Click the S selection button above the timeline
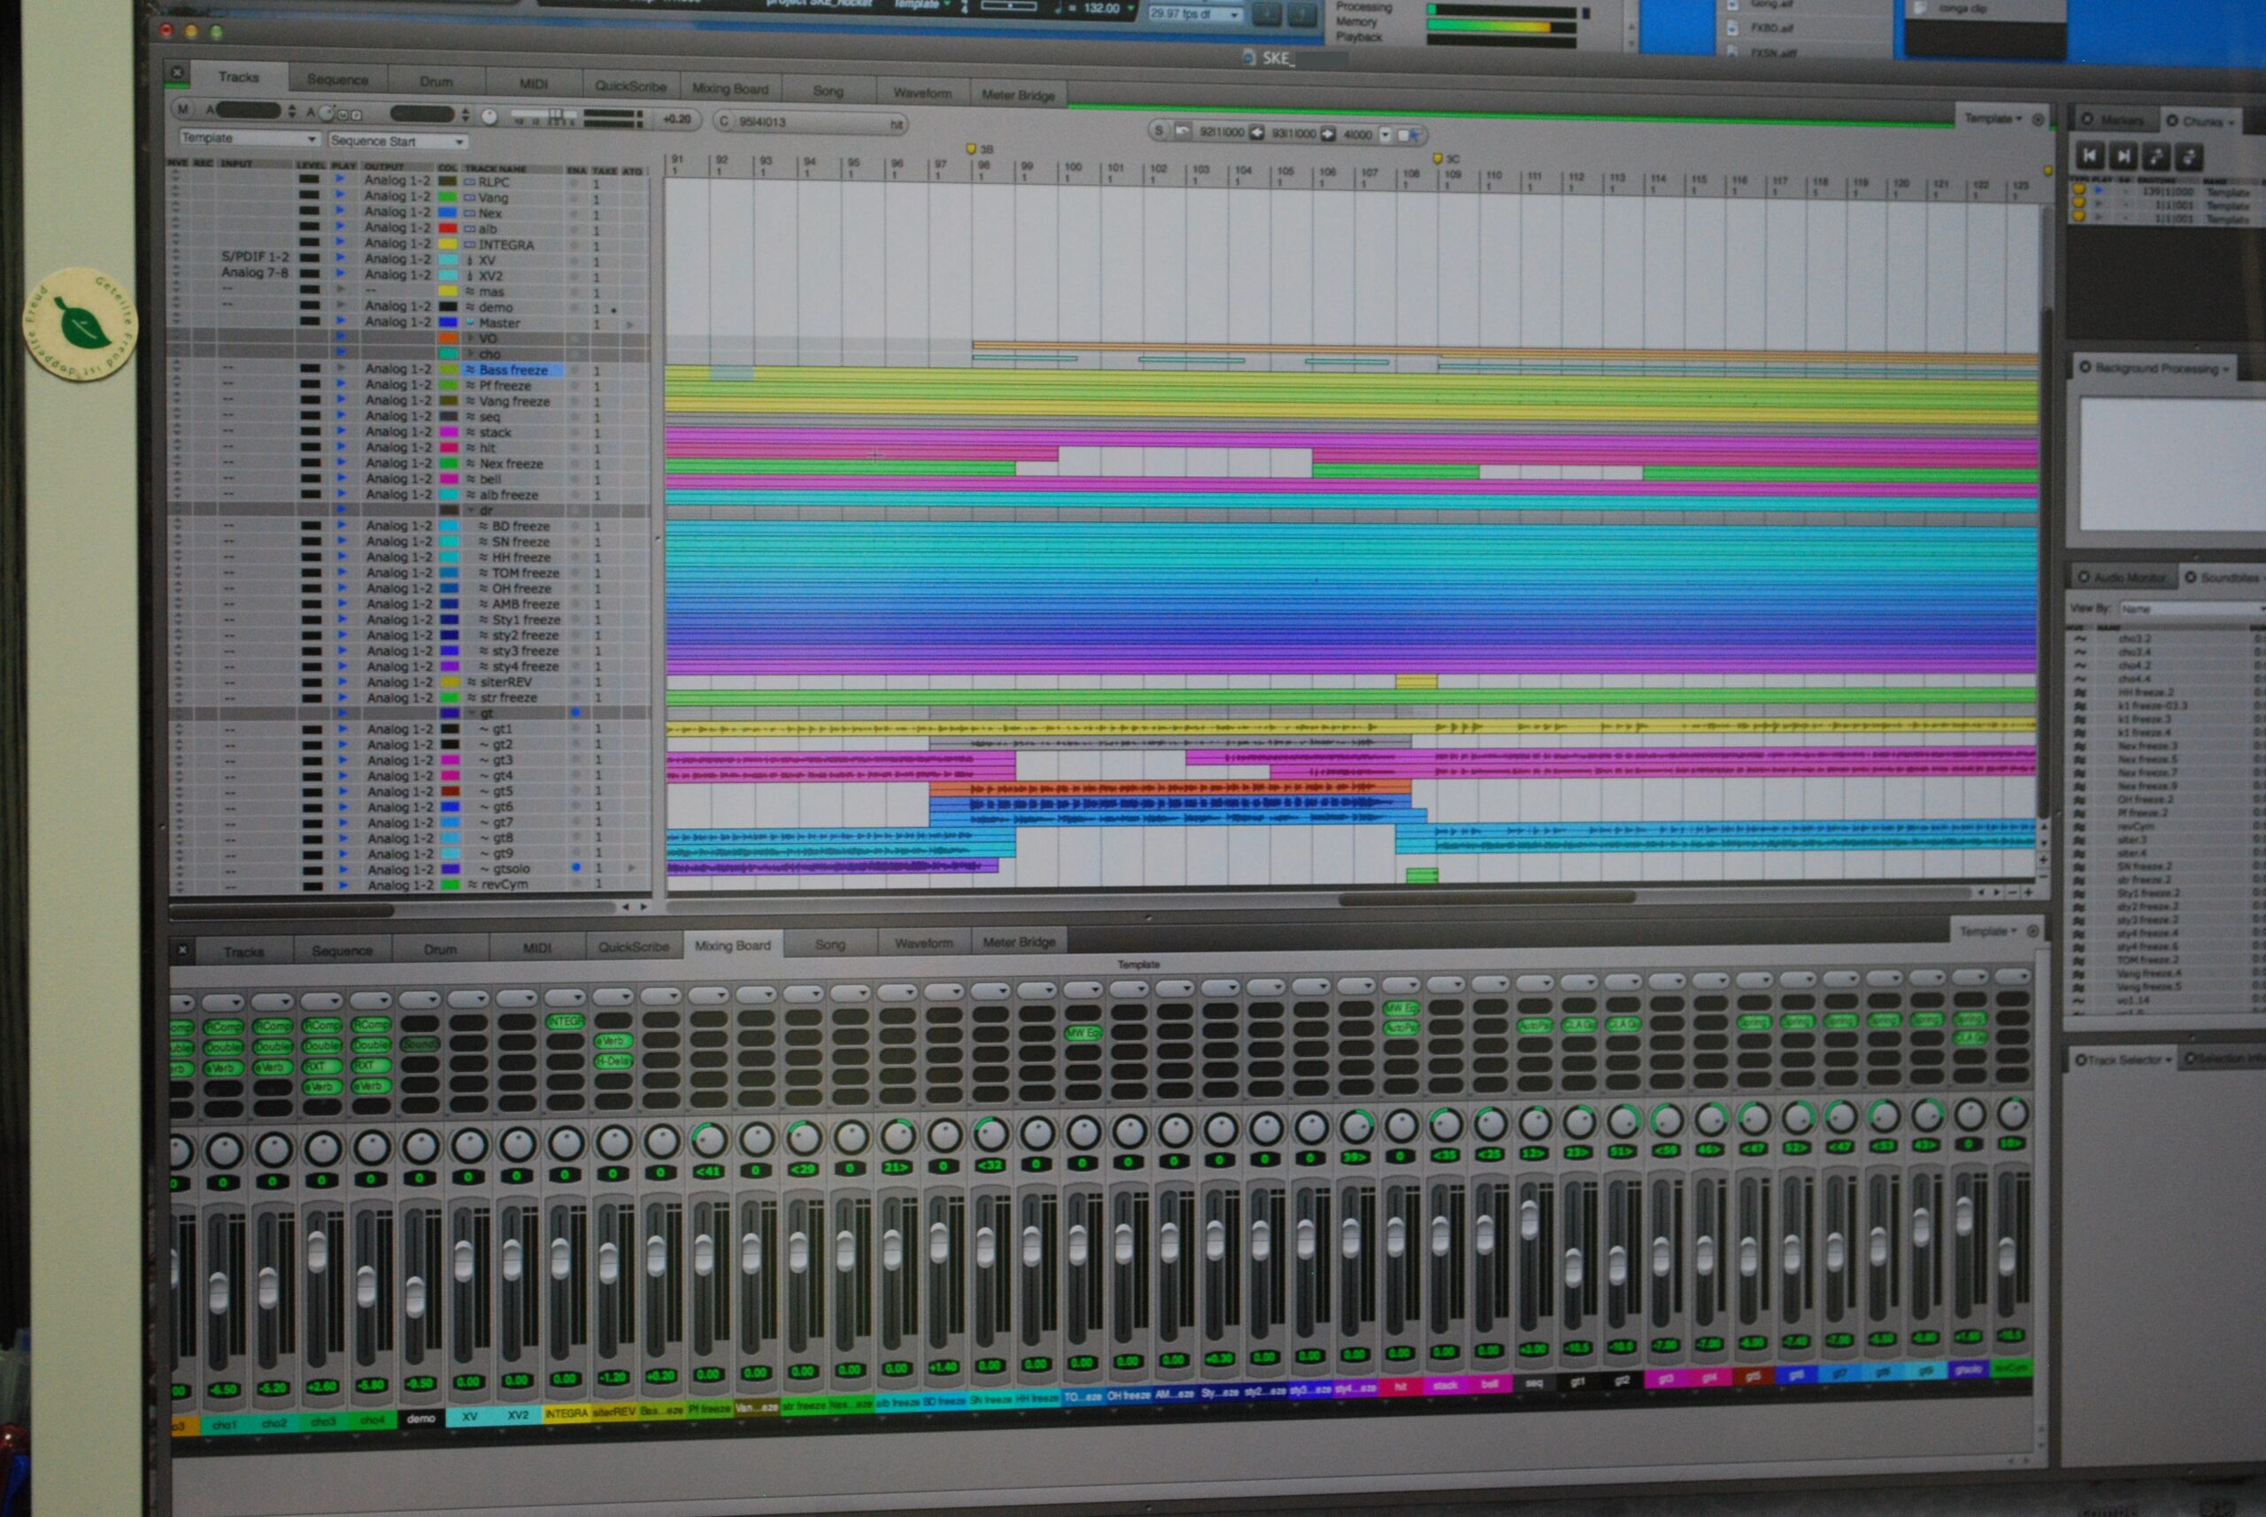The width and height of the screenshot is (2266, 1517). 1158,129
